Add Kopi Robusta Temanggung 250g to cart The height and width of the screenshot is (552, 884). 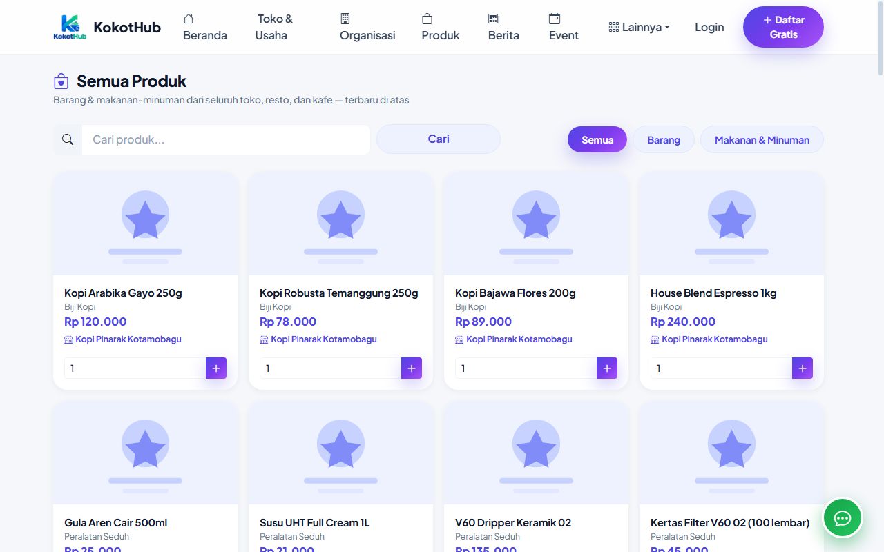click(412, 368)
